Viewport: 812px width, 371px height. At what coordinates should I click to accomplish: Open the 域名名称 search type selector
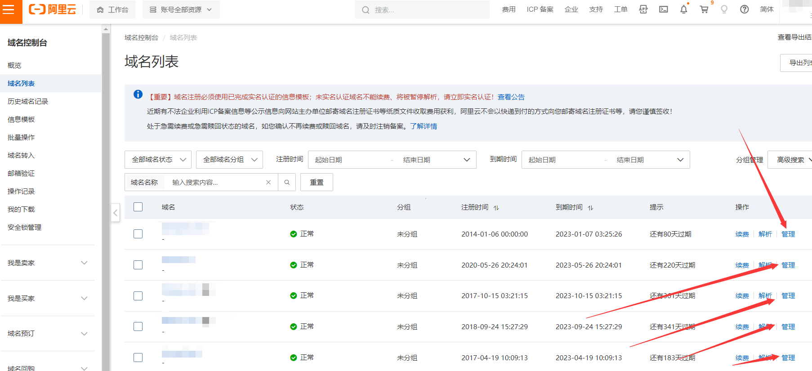144,182
